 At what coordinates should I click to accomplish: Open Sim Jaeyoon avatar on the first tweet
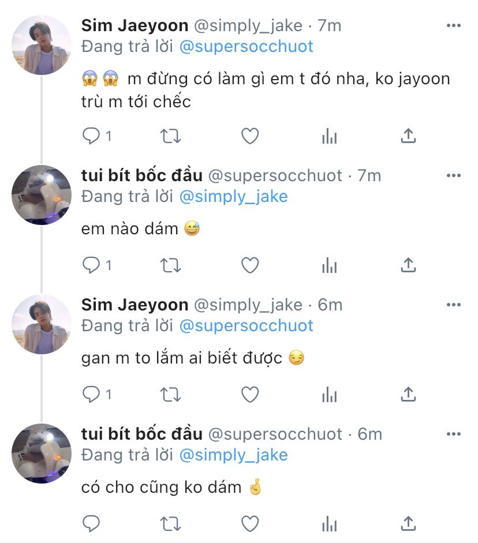click(x=42, y=46)
